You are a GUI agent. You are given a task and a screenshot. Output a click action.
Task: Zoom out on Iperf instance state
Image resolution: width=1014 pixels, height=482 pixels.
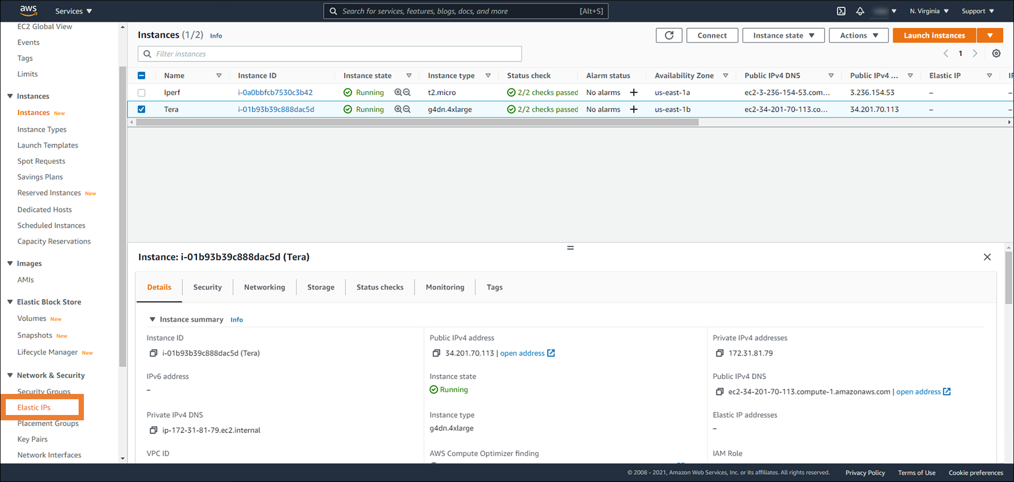[x=407, y=92]
